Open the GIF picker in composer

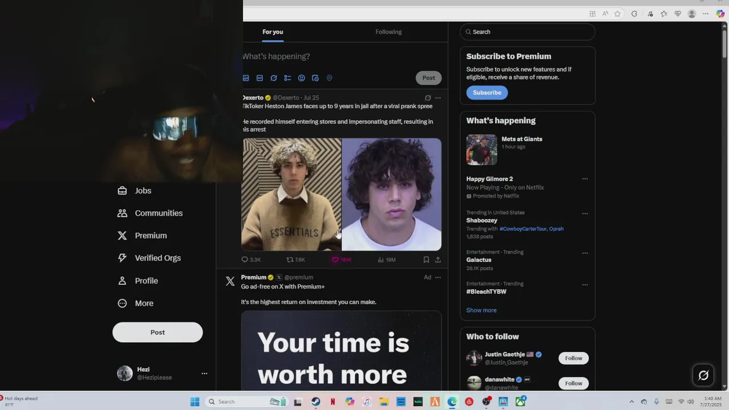(x=260, y=78)
